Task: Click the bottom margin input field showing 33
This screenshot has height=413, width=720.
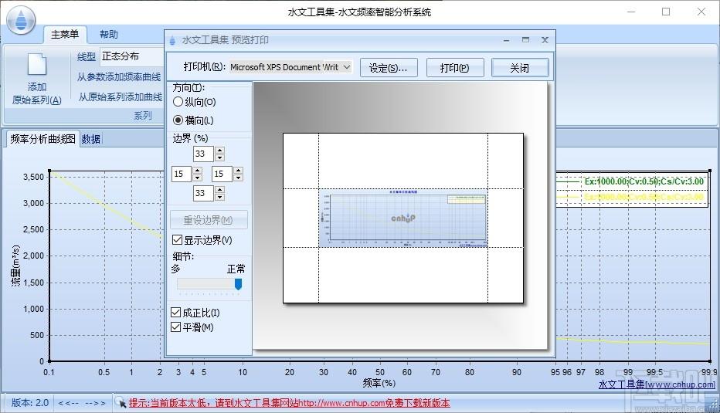Action: click(203, 193)
